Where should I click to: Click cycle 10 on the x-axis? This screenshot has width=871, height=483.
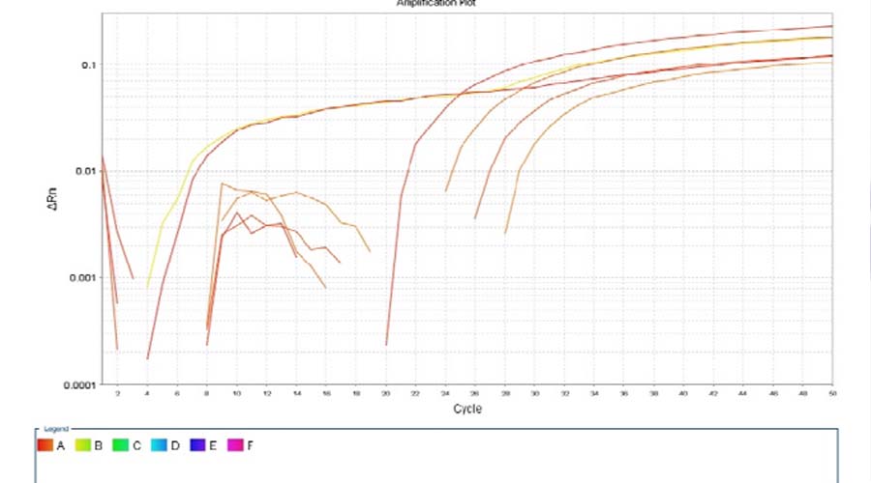237,394
